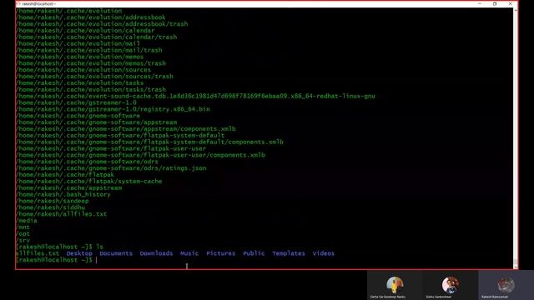Click the flatpak-user-user/components.xmlb line
Screen dimensions: 534x300
[x=140, y=155]
